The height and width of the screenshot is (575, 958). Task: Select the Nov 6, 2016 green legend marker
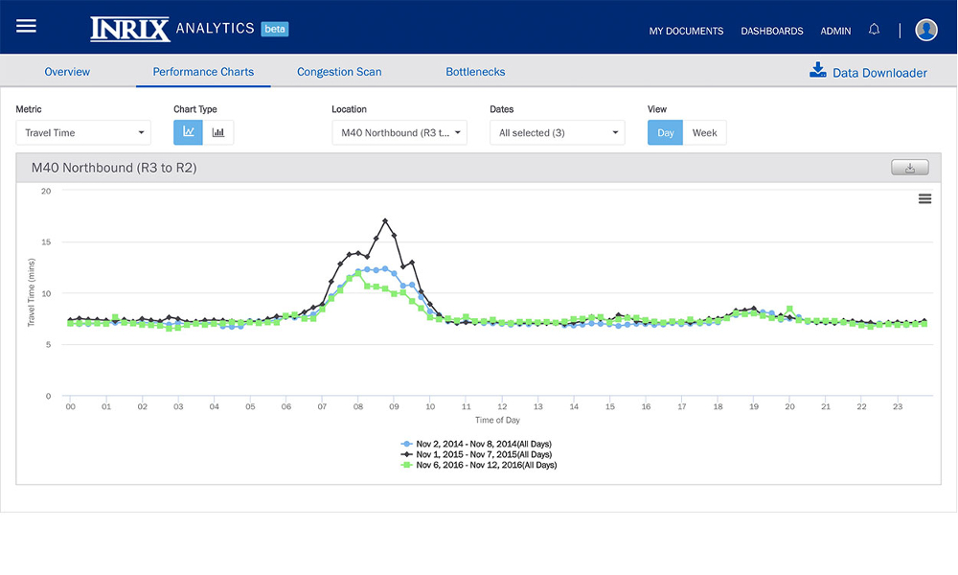(408, 465)
